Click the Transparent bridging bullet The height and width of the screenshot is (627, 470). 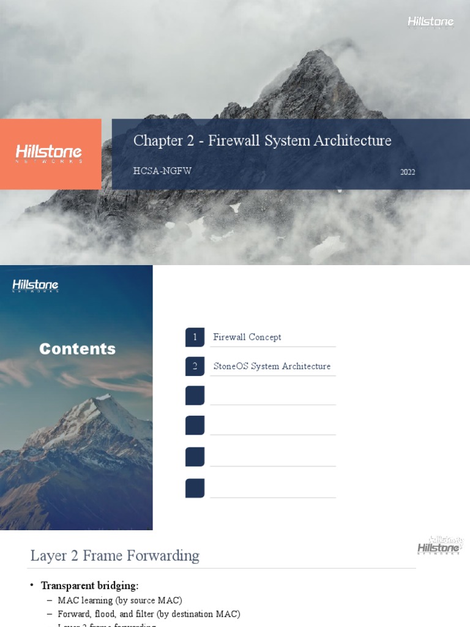point(89,586)
